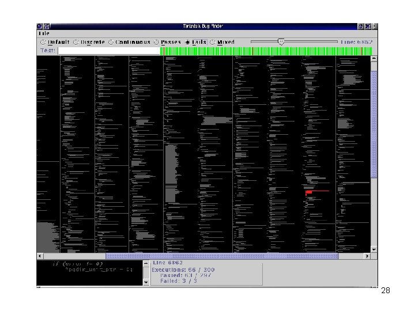415x311 pixels.
Task: Open the File menu
Action: 44,33
